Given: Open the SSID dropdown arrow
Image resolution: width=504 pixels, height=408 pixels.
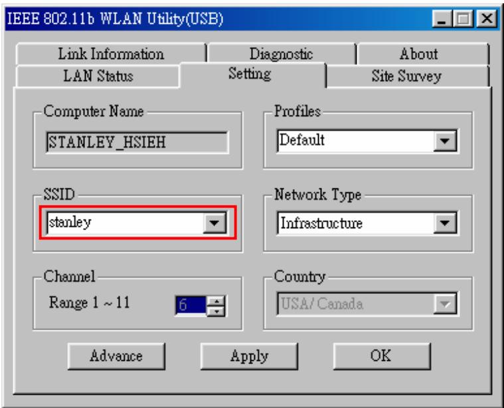Looking at the screenshot, I should coord(214,222).
